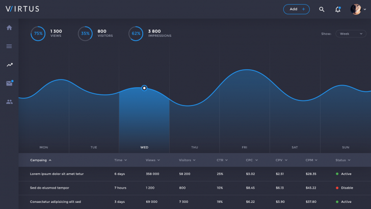Screen dimensions: 371x209
Task: Open the Home icon in sidebar
Action: 9,28
